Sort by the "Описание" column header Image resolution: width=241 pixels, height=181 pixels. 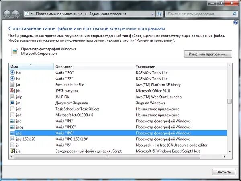point(94,66)
